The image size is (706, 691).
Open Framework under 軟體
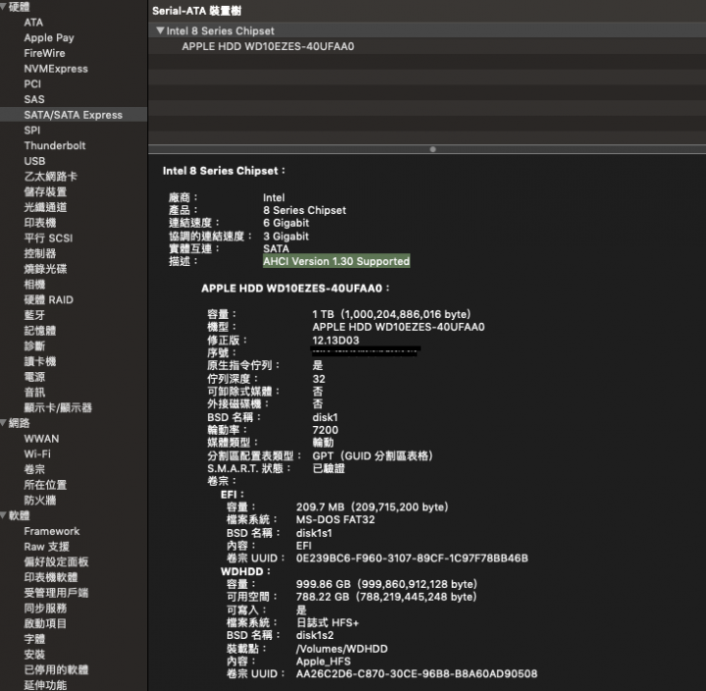[52, 531]
